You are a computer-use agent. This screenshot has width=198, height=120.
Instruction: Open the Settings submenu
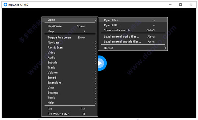coord(70,93)
